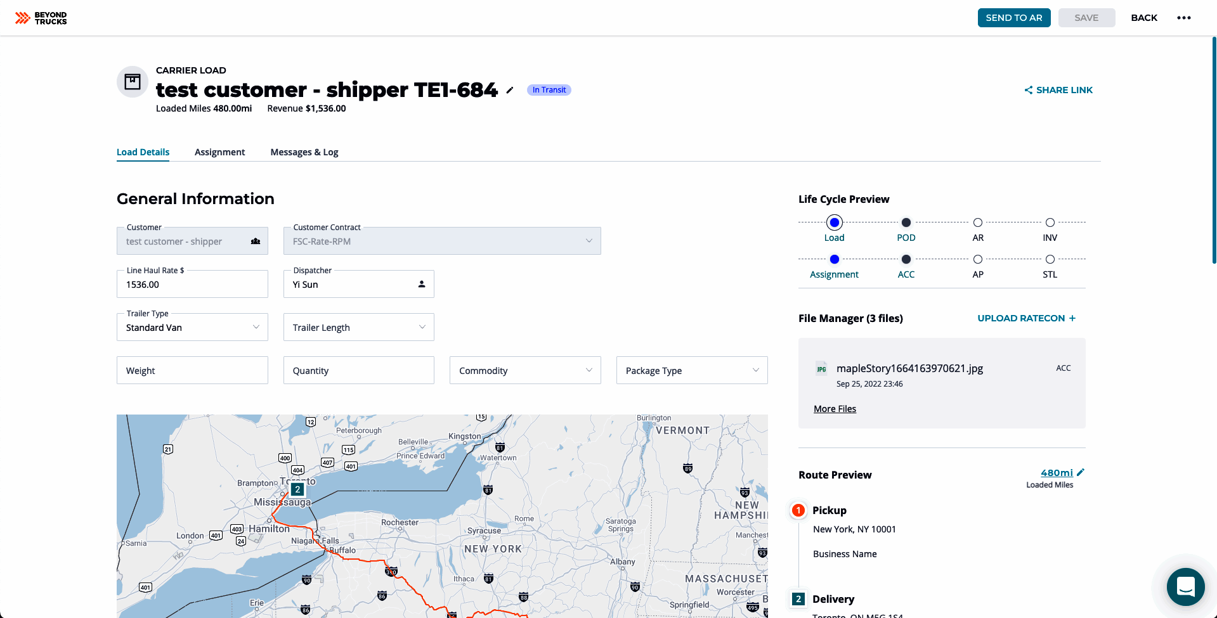Click the Beyond Trucks logo

(40, 18)
